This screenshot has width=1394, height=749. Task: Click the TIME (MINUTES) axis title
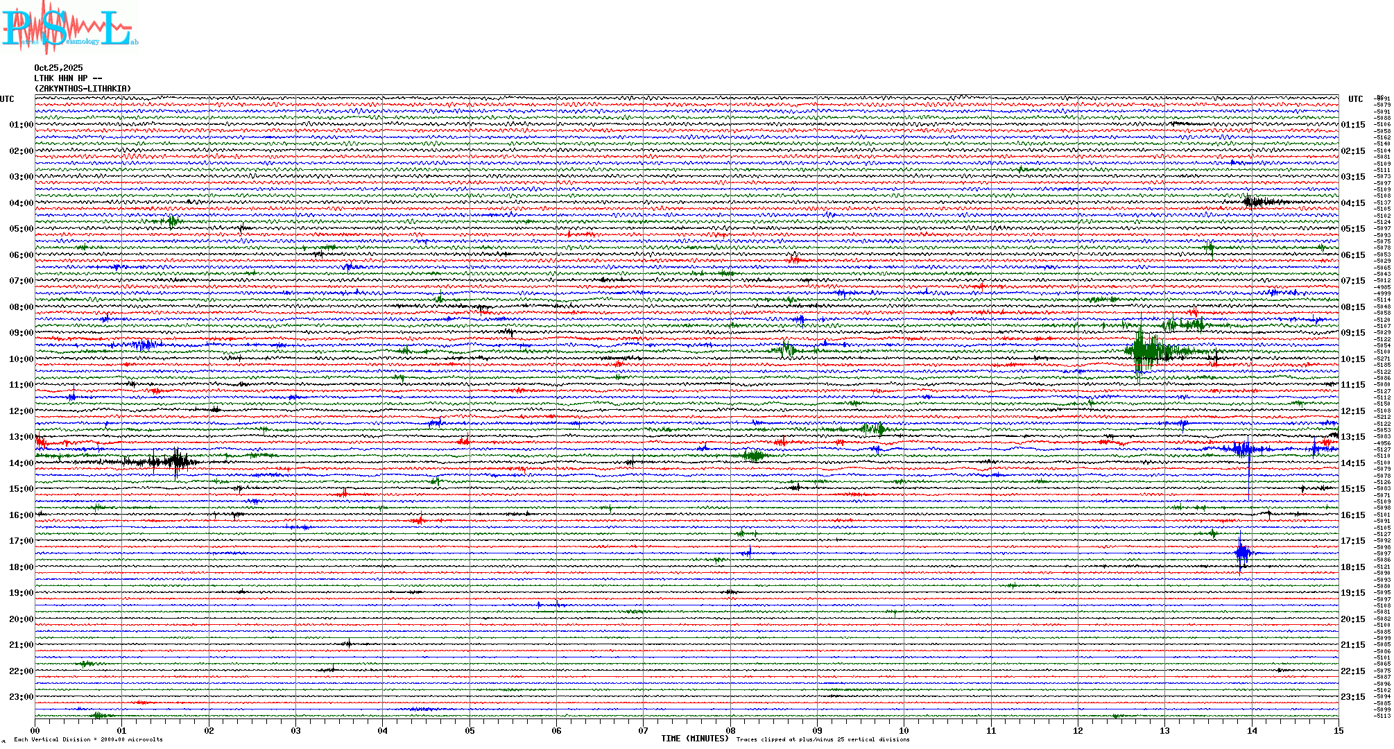tap(695, 739)
